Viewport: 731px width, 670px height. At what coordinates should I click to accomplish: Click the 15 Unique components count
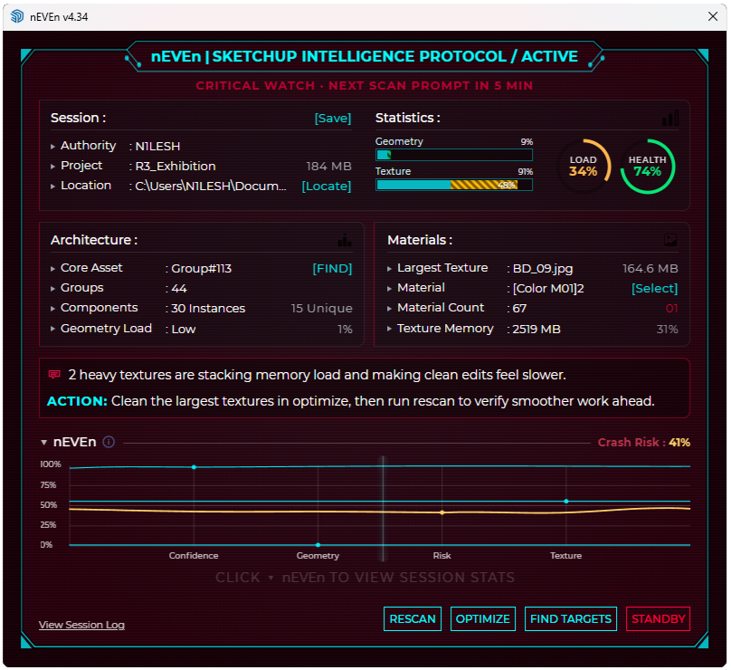tap(322, 309)
